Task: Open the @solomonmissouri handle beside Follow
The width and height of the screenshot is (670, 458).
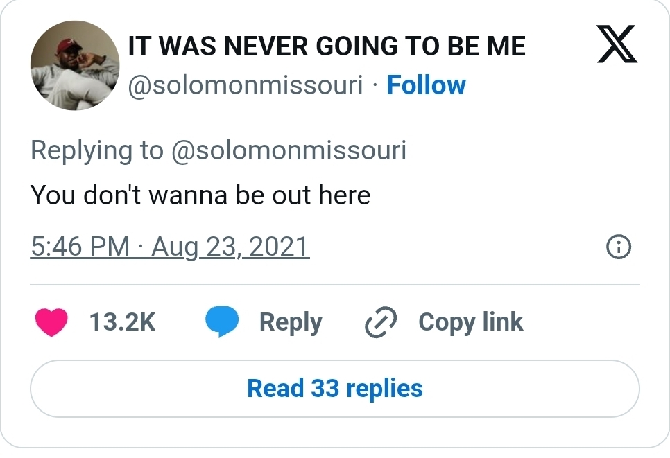Action: [246, 85]
